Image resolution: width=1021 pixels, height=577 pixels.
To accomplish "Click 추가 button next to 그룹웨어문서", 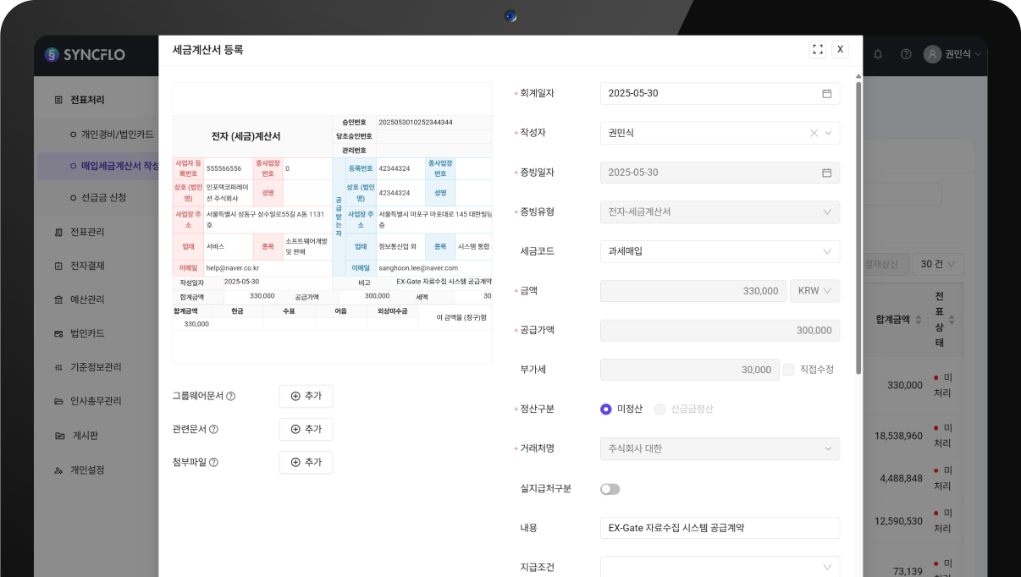I will tap(306, 395).
